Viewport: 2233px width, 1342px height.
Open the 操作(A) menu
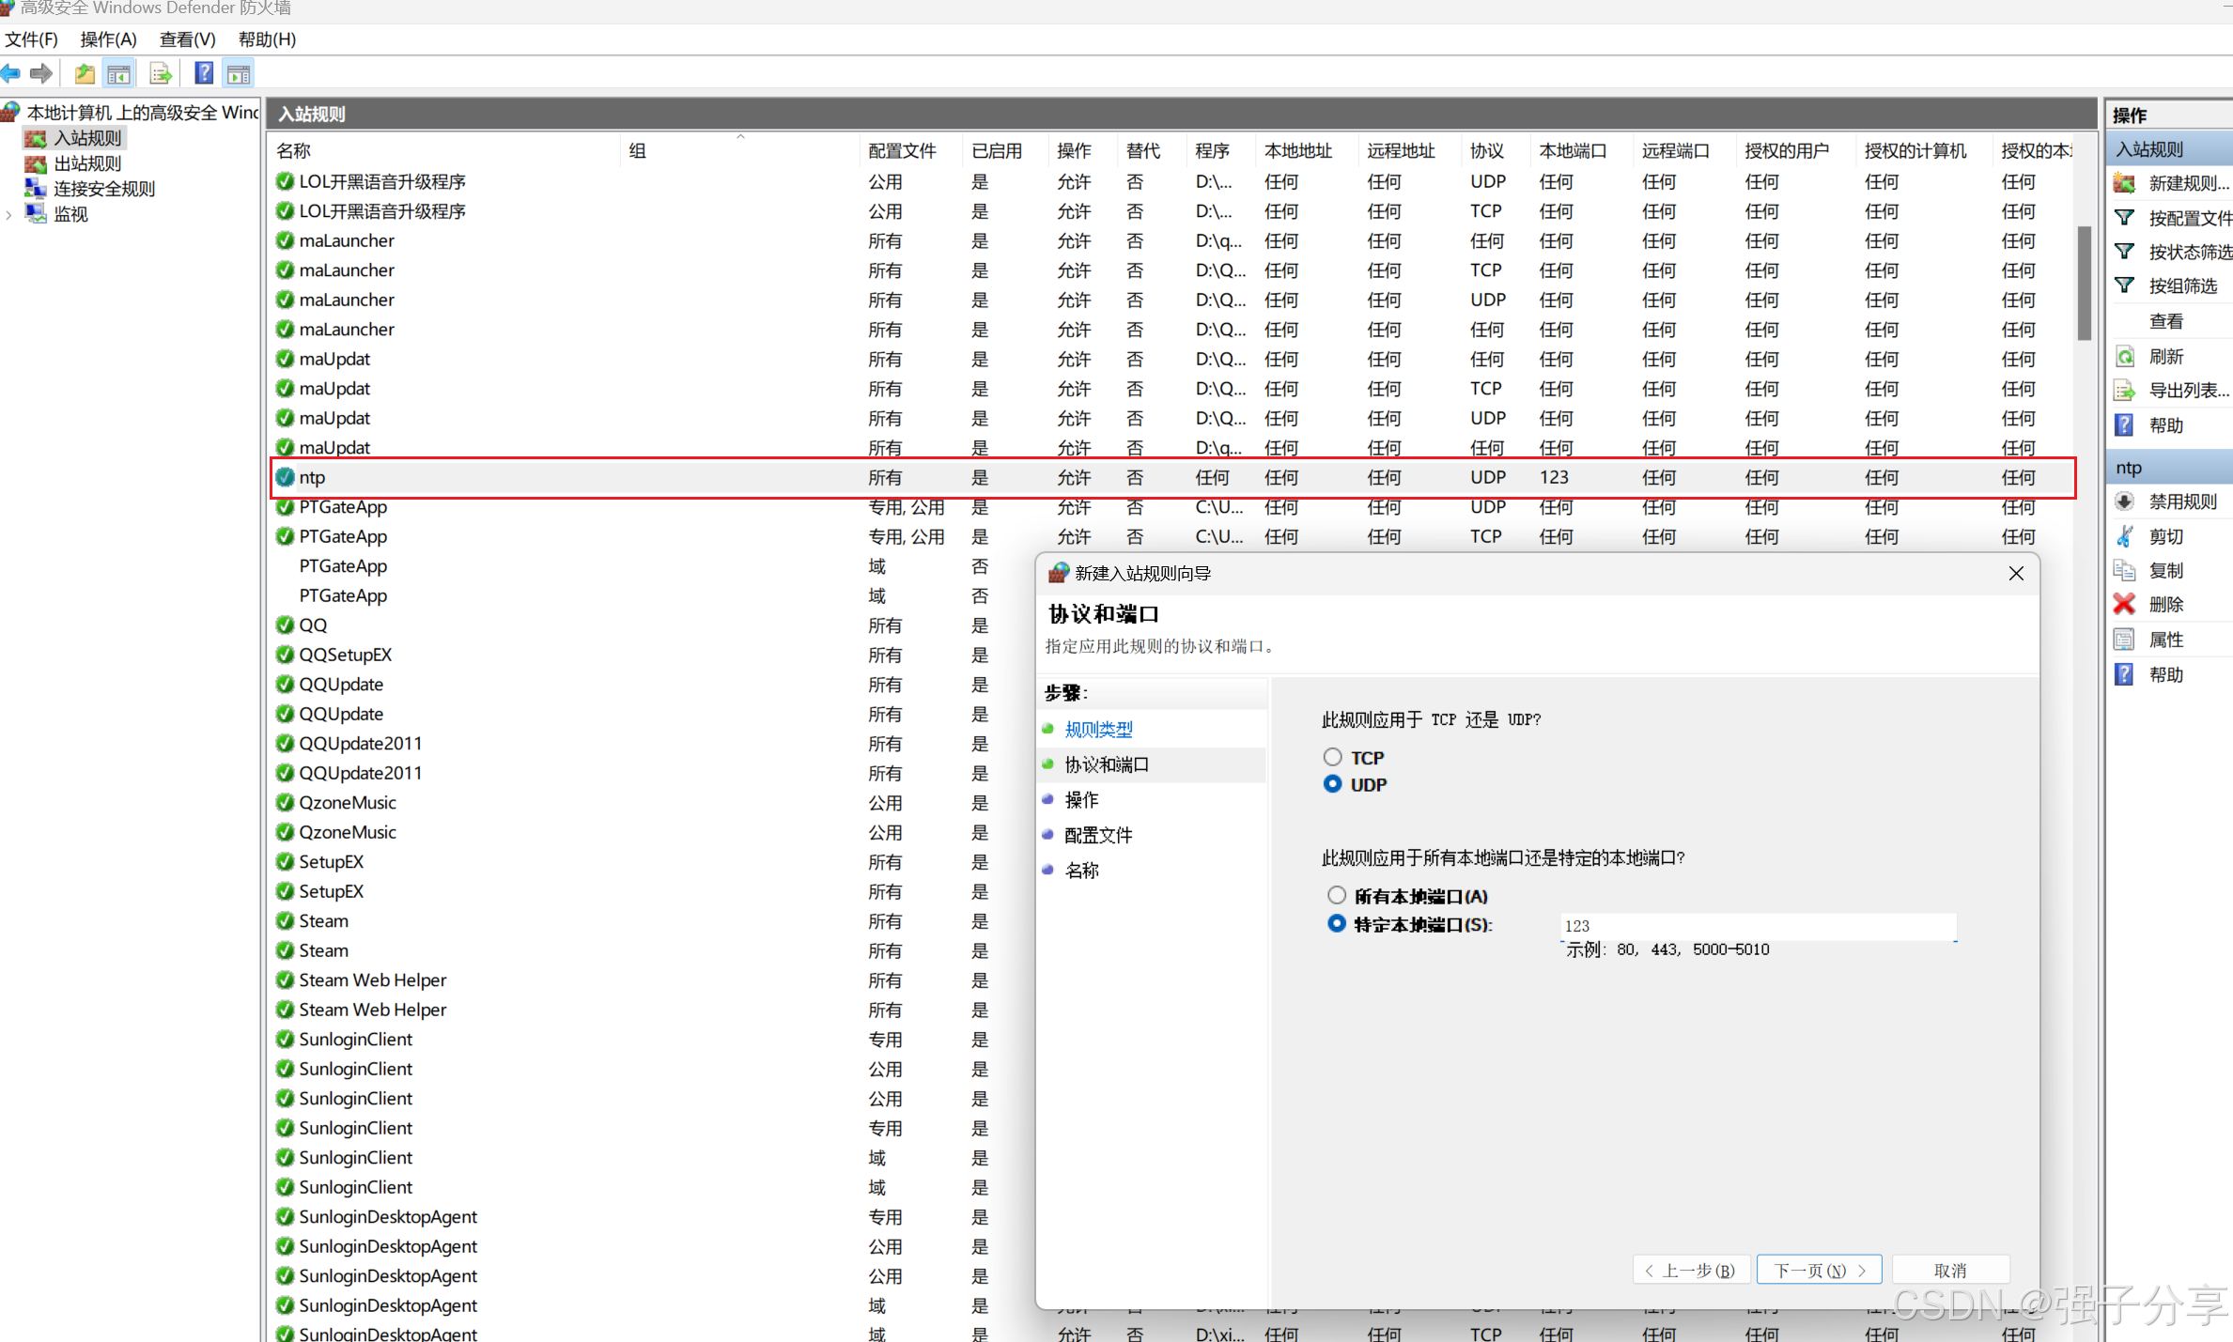(108, 39)
